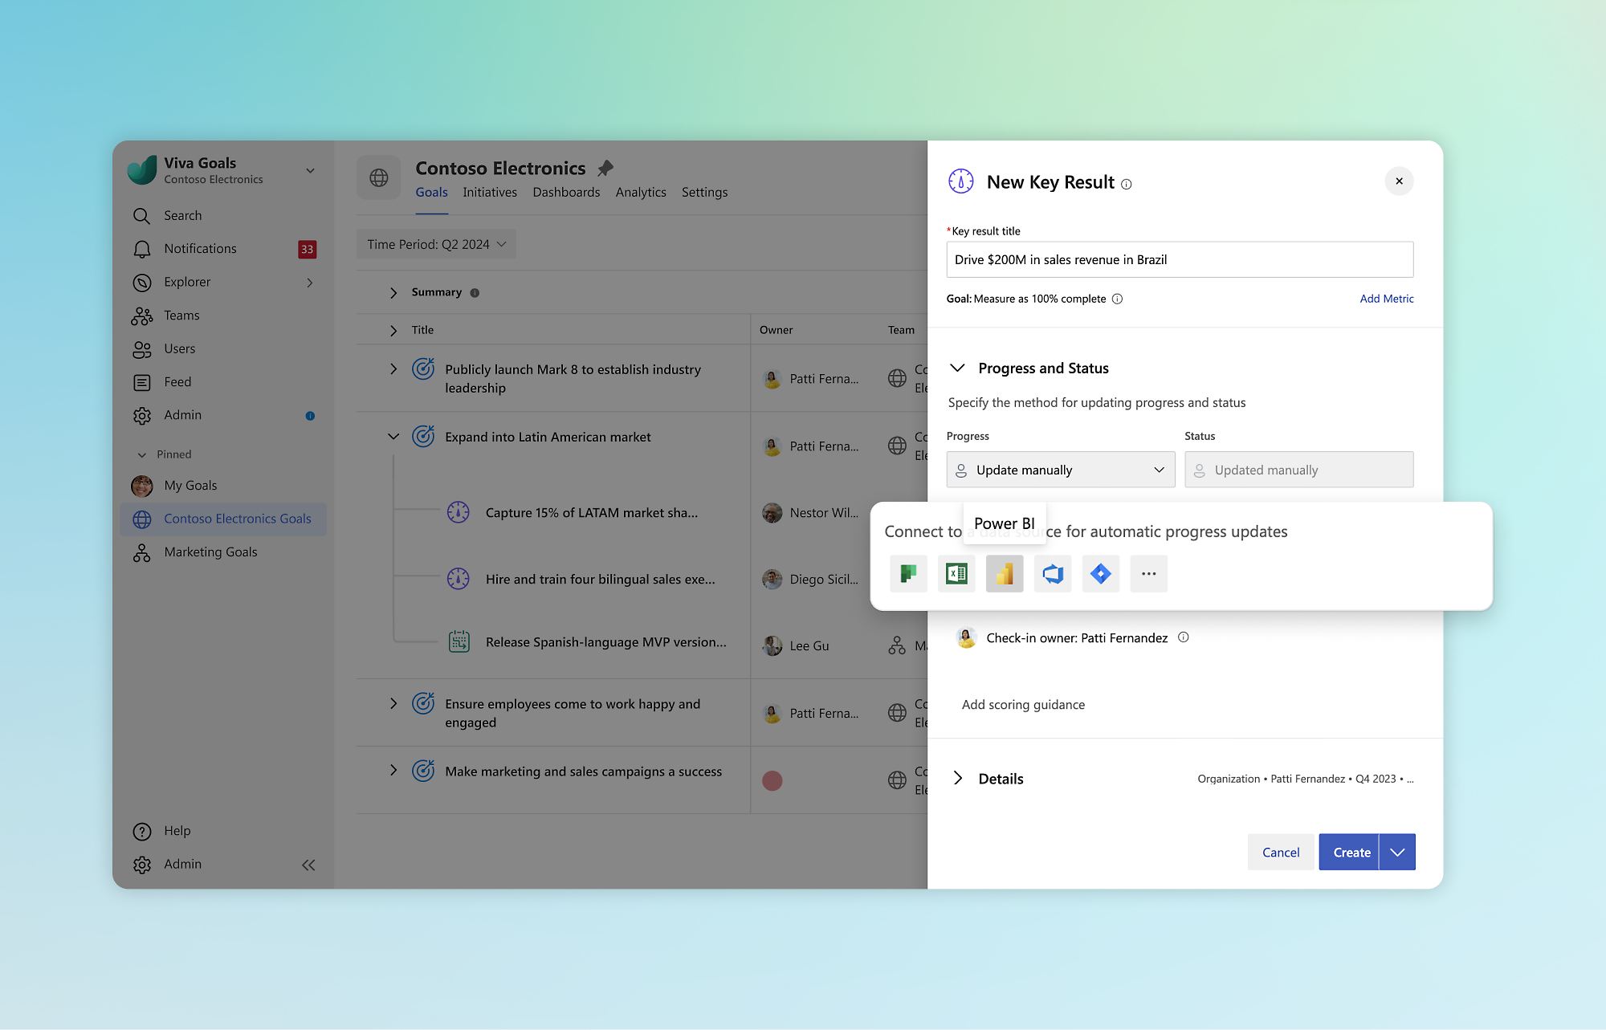1606x1030 pixels.
Task: Expand Ensure employees come to work happy objective
Action: [x=393, y=704]
